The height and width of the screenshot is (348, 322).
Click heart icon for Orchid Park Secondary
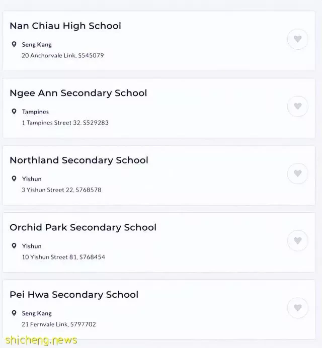click(x=297, y=241)
